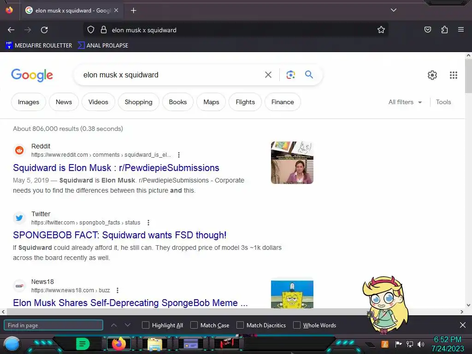Open 'Squidward is Elon Musk' Reddit result
The height and width of the screenshot is (354, 472).
click(x=116, y=168)
